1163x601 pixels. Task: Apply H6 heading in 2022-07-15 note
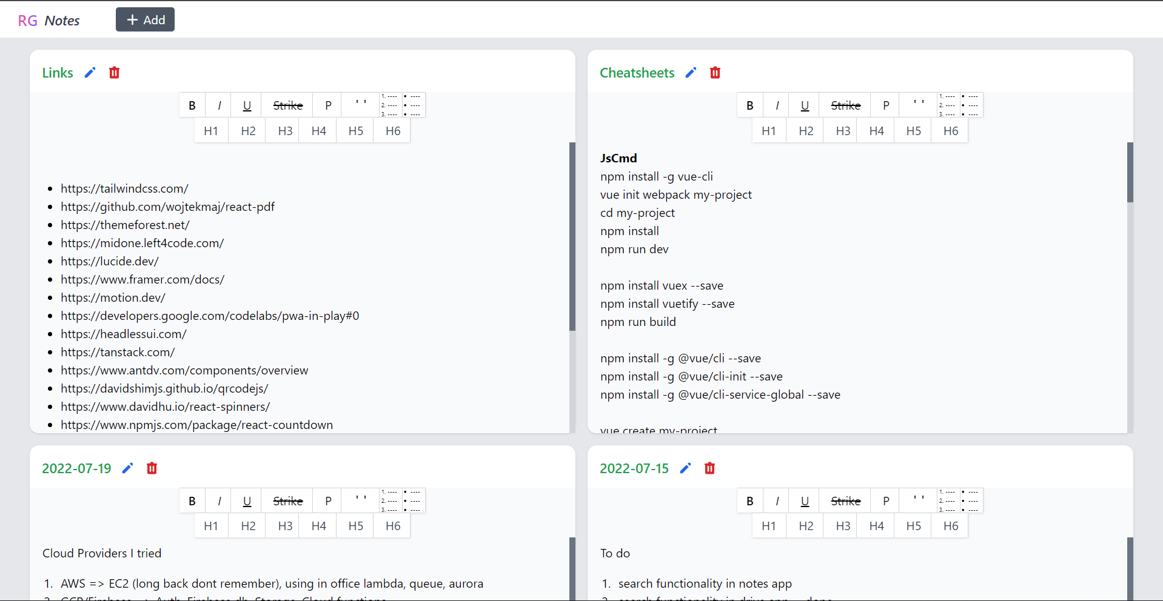click(951, 526)
